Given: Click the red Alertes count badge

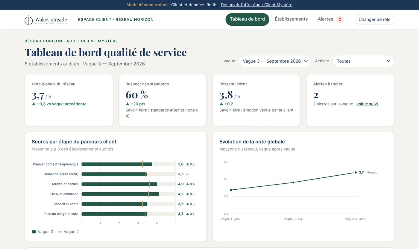Looking at the screenshot, I should (x=340, y=19).
